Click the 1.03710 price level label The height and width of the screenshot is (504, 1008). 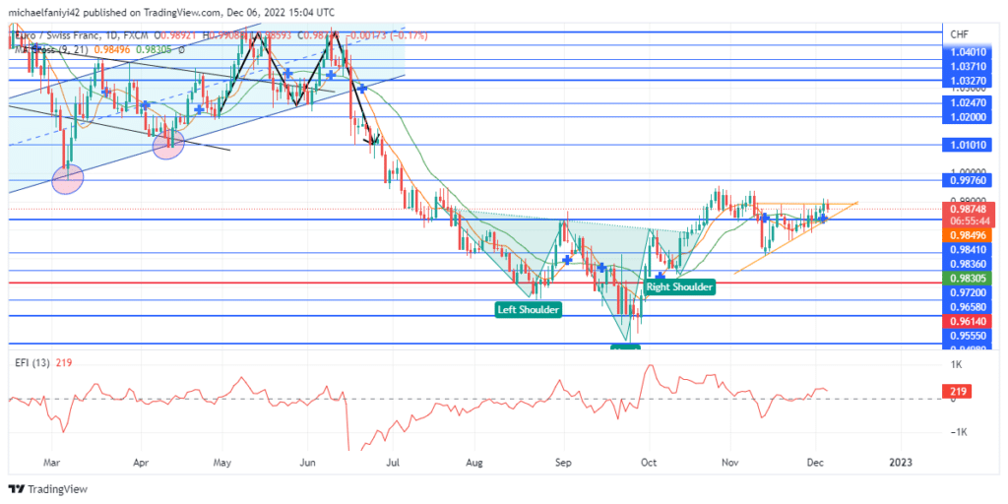[969, 66]
